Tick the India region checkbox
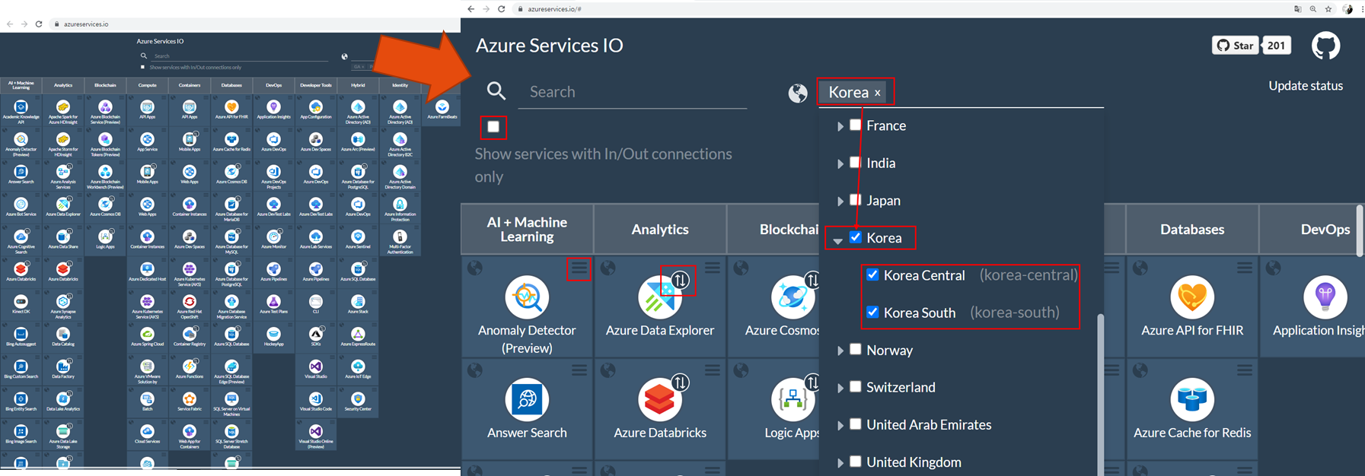 (x=856, y=162)
